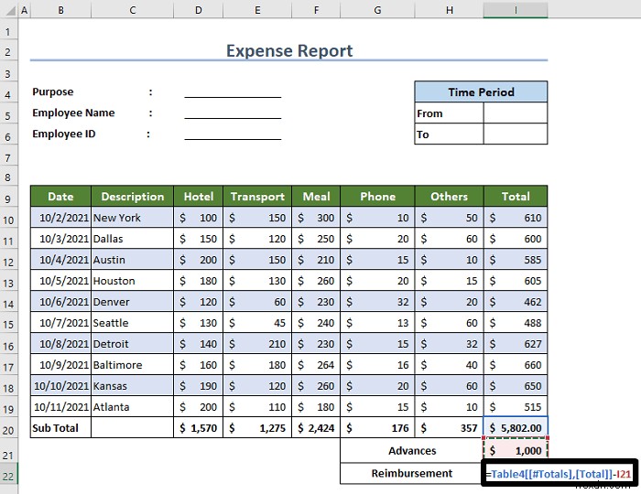
Task: Click the Others table header
Action: pos(450,197)
